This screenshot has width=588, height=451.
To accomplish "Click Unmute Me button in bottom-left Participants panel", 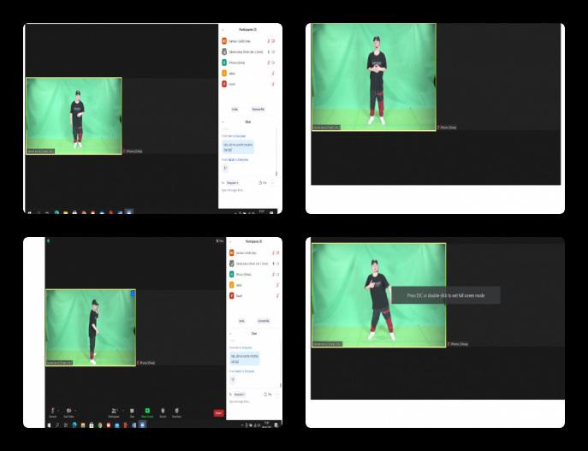I will click(x=264, y=321).
